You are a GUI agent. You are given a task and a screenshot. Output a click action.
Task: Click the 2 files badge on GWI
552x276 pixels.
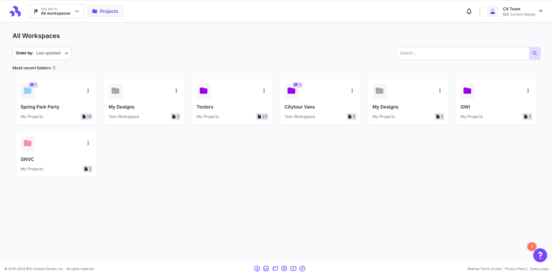tap(528, 117)
